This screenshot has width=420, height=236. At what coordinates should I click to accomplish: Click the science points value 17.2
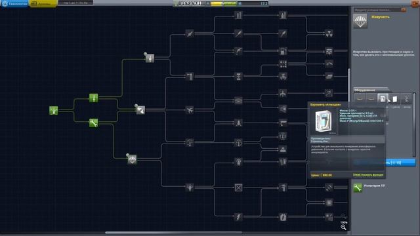(x=264, y=3)
